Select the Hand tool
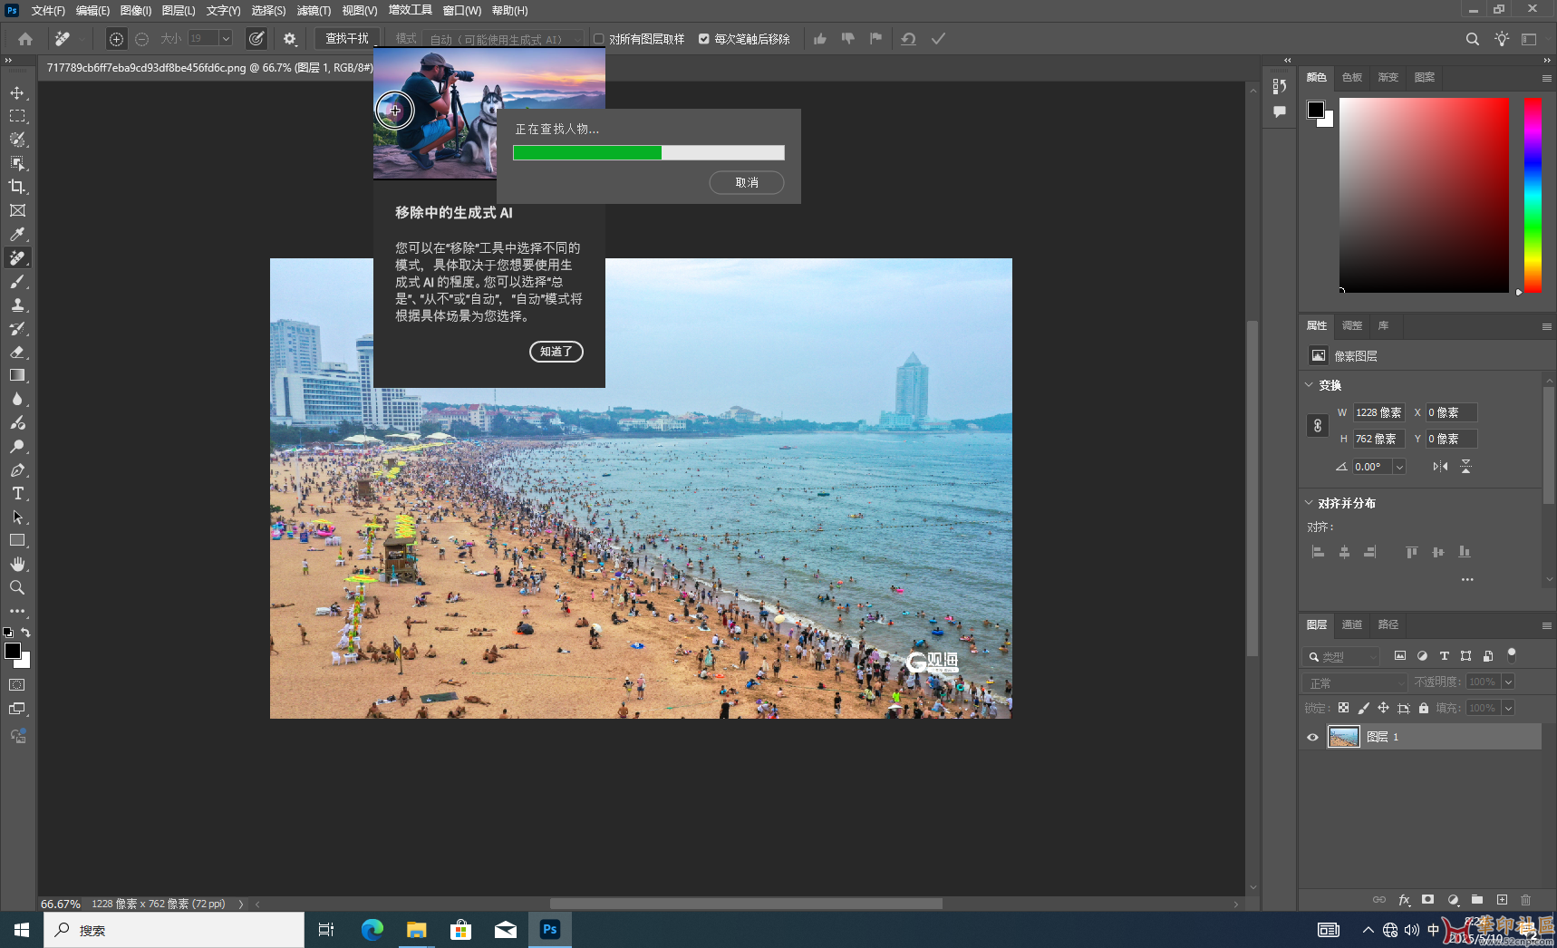The width and height of the screenshot is (1557, 948). point(17,565)
